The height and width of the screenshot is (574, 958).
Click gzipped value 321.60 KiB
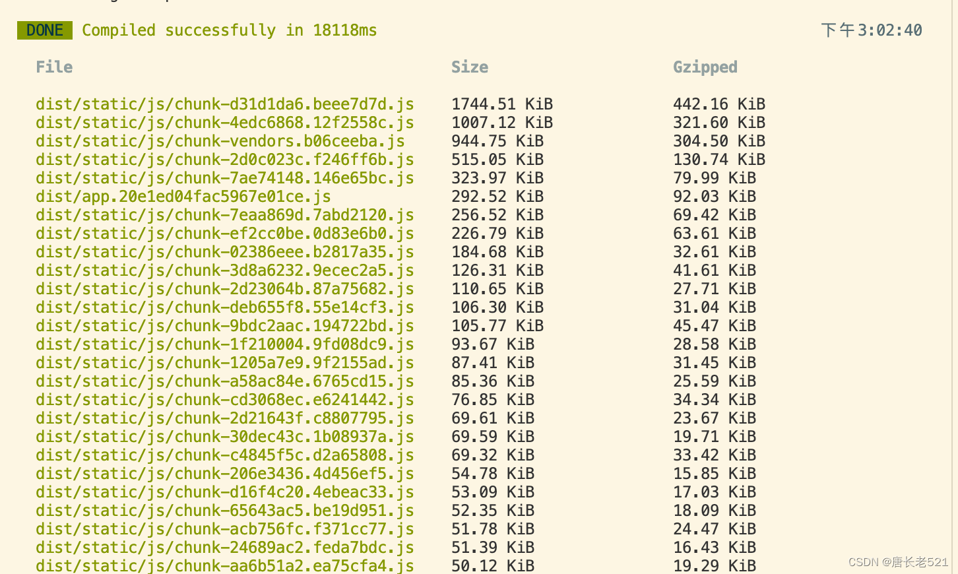[x=719, y=123]
